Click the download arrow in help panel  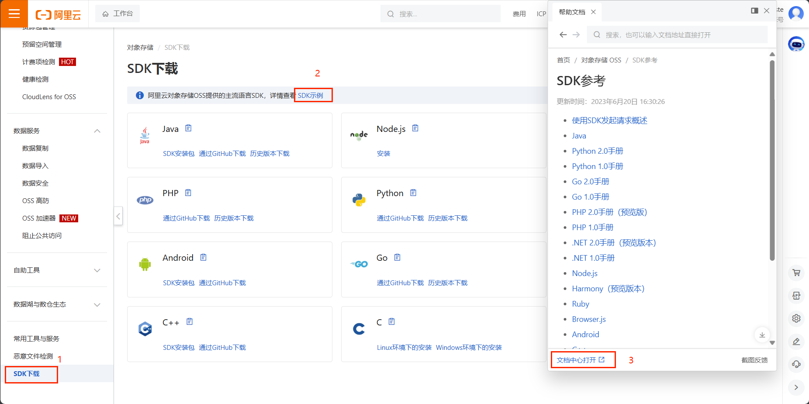tap(762, 335)
